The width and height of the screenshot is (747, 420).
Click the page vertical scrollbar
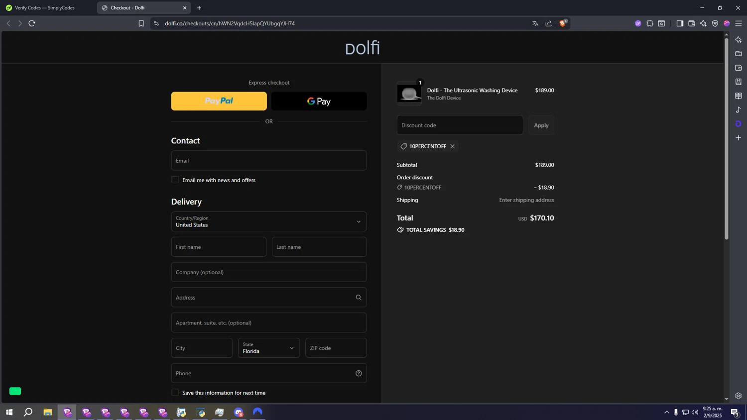pyautogui.click(x=727, y=139)
